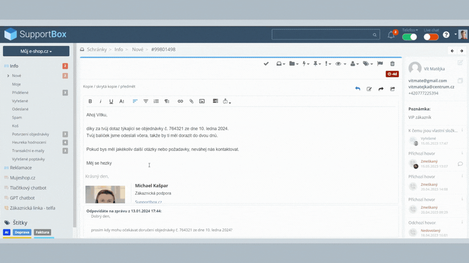Open the Můj e-shop.cz dropdown
The width and height of the screenshot is (469, 263).
(36, 51)
